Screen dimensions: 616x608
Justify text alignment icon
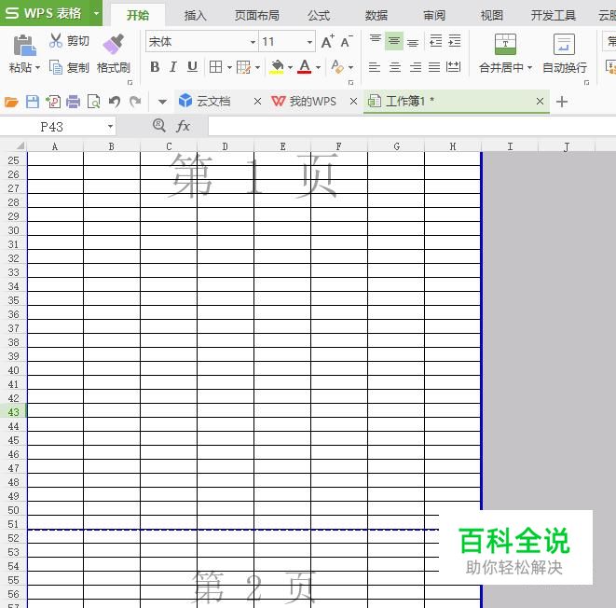click(434, 67)
